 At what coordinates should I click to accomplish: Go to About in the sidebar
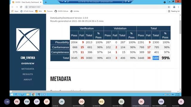[x=28, y=79]
